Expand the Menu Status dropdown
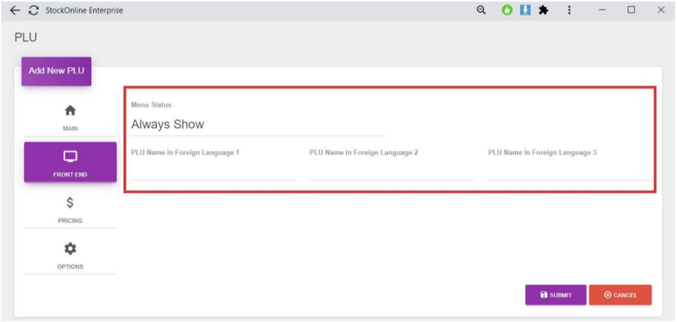This screenshot has width=677, height=322. [257, 124]
